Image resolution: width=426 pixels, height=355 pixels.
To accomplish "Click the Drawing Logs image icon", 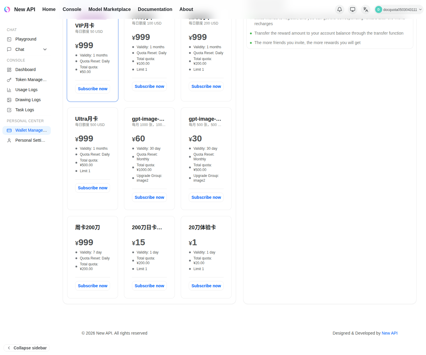I will [x=9, y=100].
